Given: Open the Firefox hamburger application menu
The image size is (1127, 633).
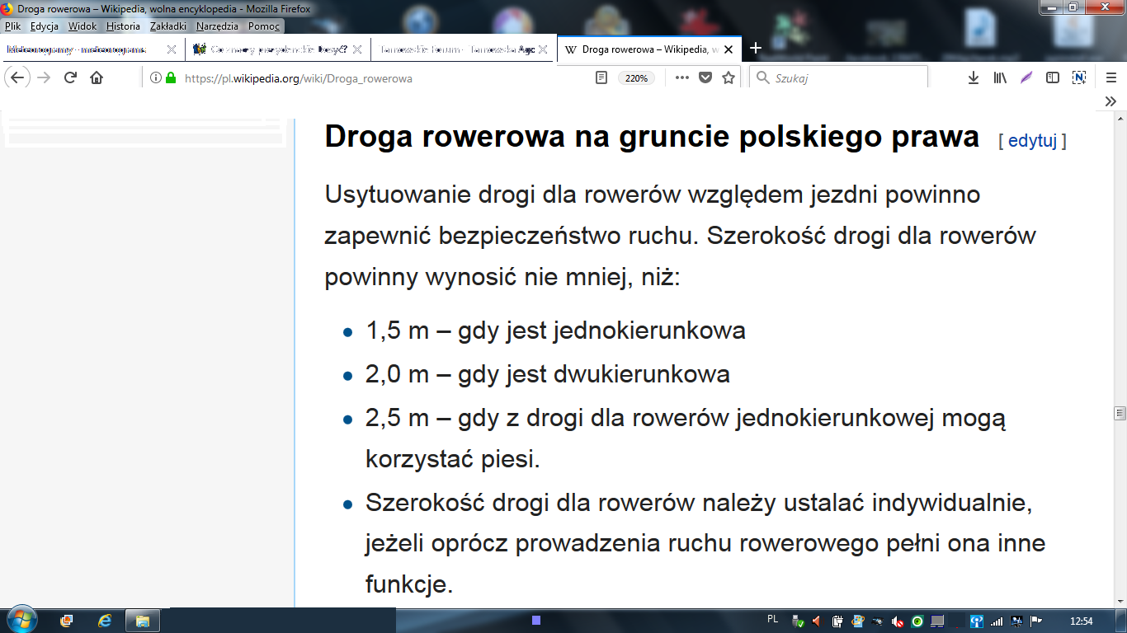Looking at the screenshot, I should [x=1110, y=77].
